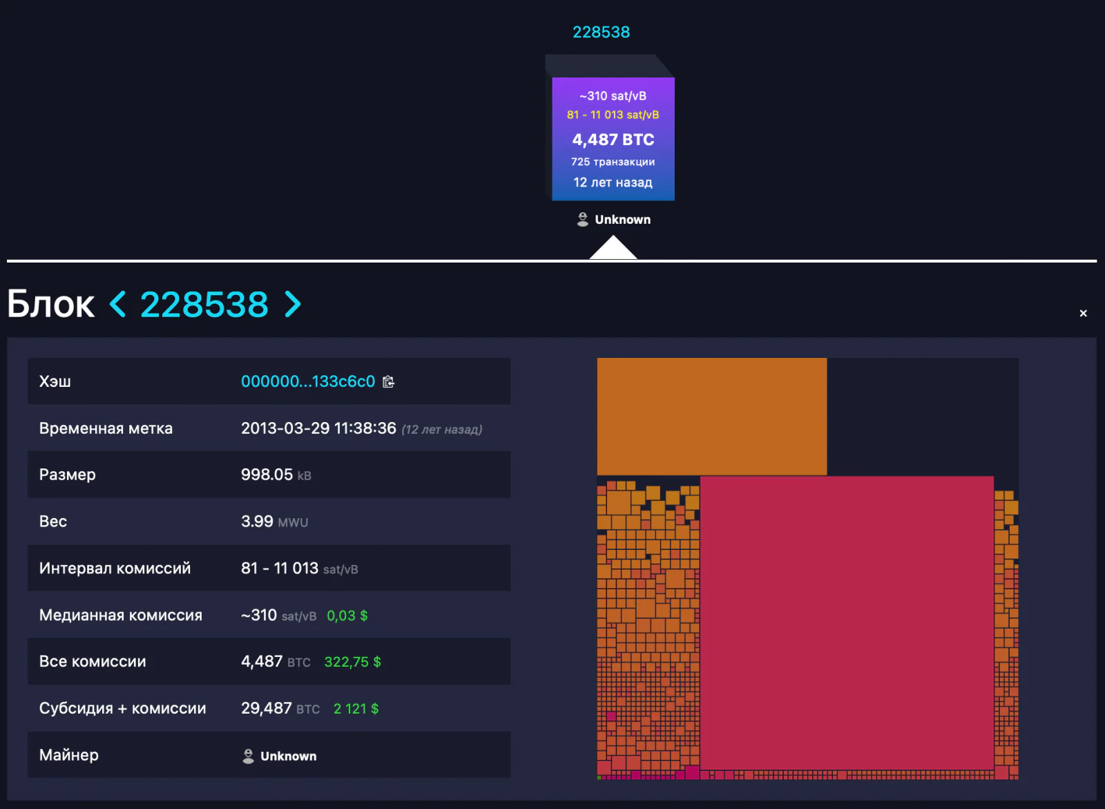Image resolution: width=1105 pixels, height=809 pixels.
Task: Open block number 228538 heading link
Action: tap(204, 305)
